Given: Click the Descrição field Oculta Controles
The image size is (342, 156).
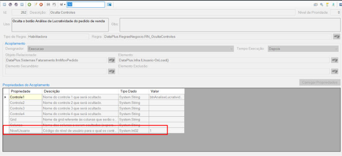Looking at the screenshot, I should pyautogui.click(x=172, y=12).
